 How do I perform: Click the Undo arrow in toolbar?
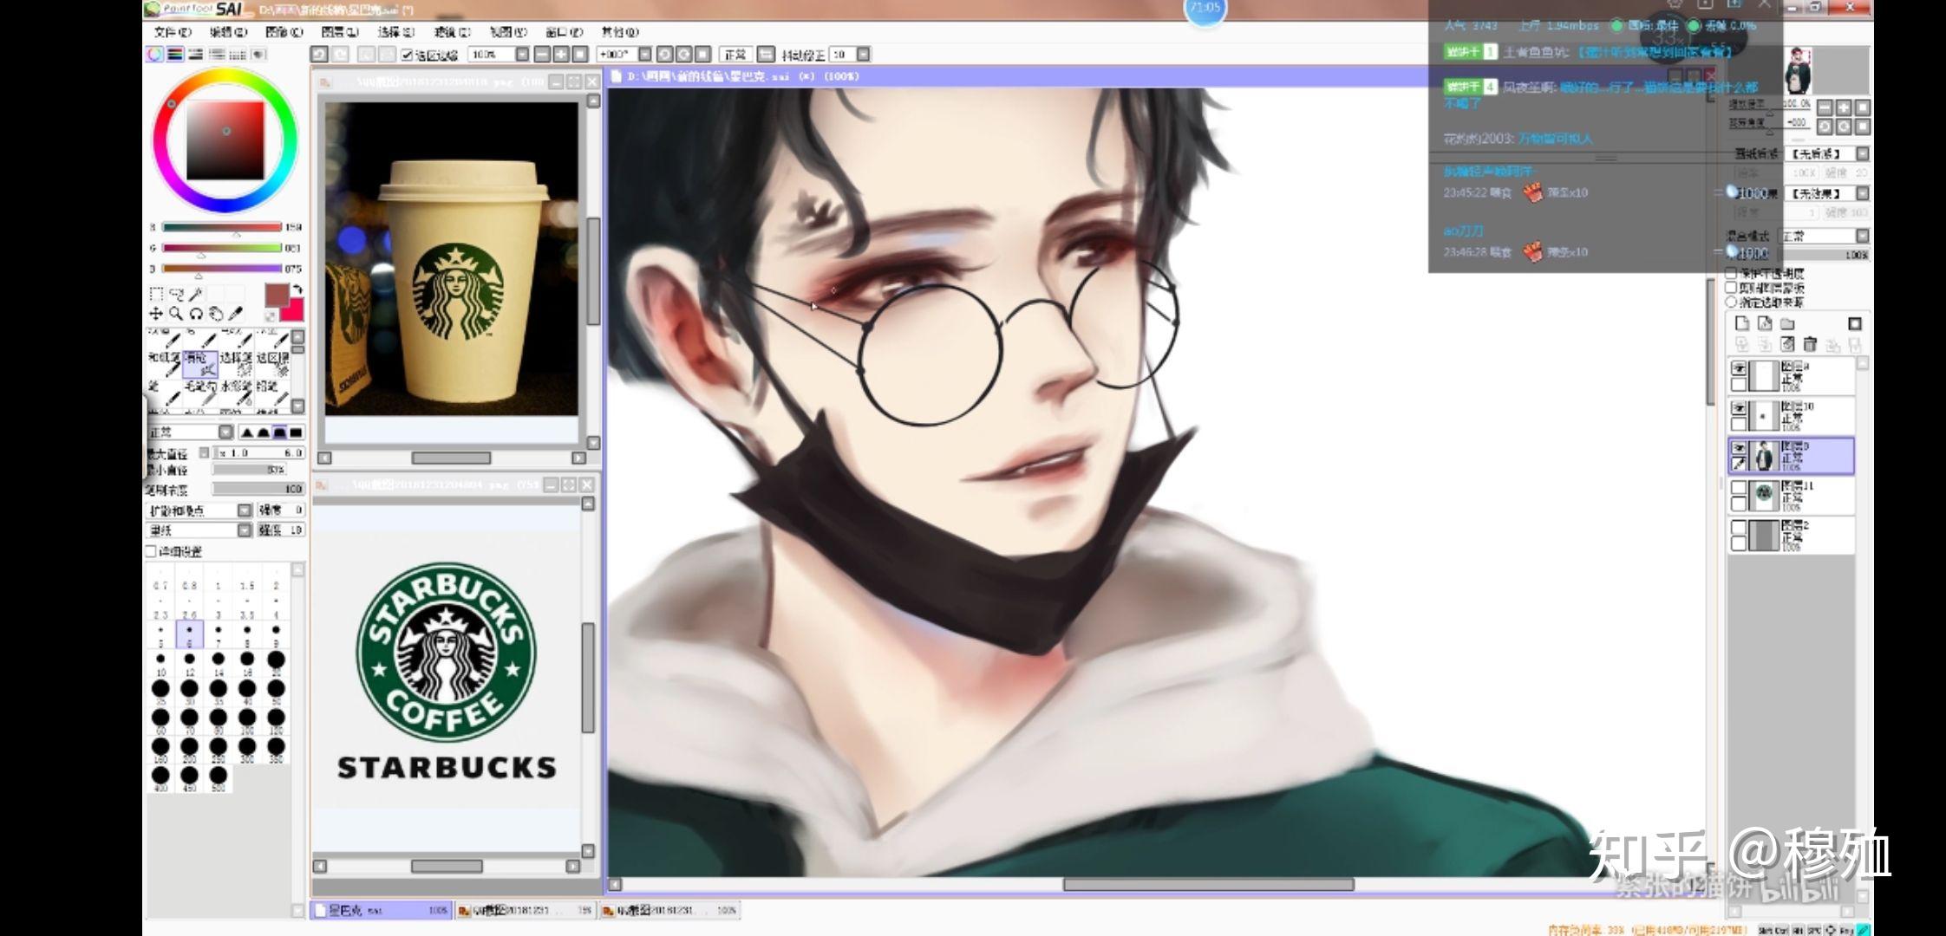coord(320,55)
